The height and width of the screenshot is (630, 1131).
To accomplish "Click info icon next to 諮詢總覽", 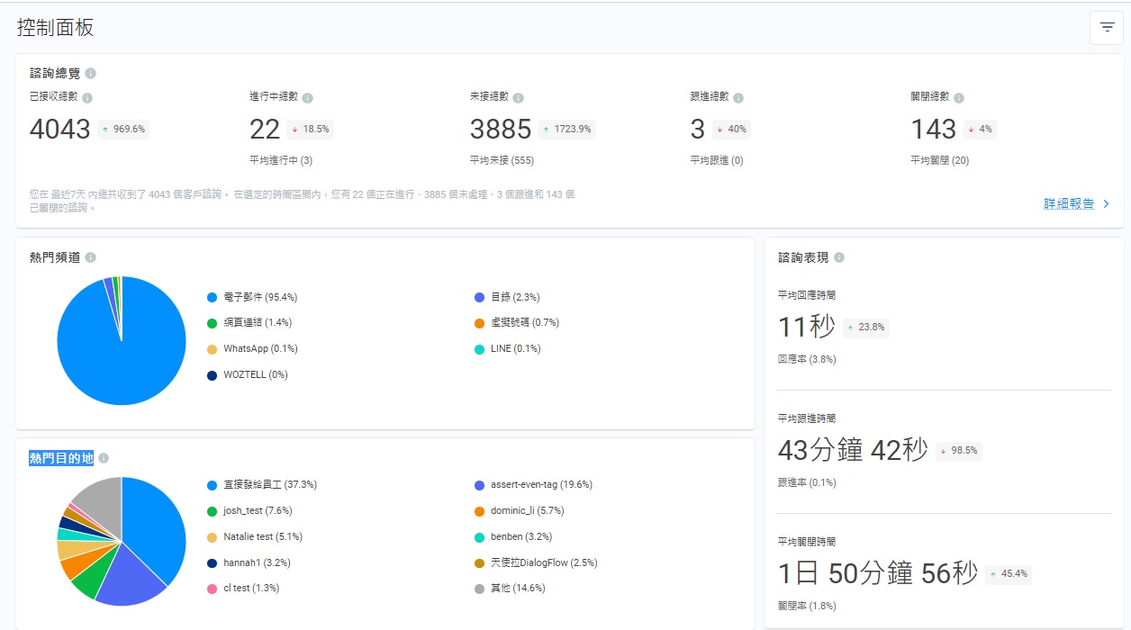I will point(91,74).
